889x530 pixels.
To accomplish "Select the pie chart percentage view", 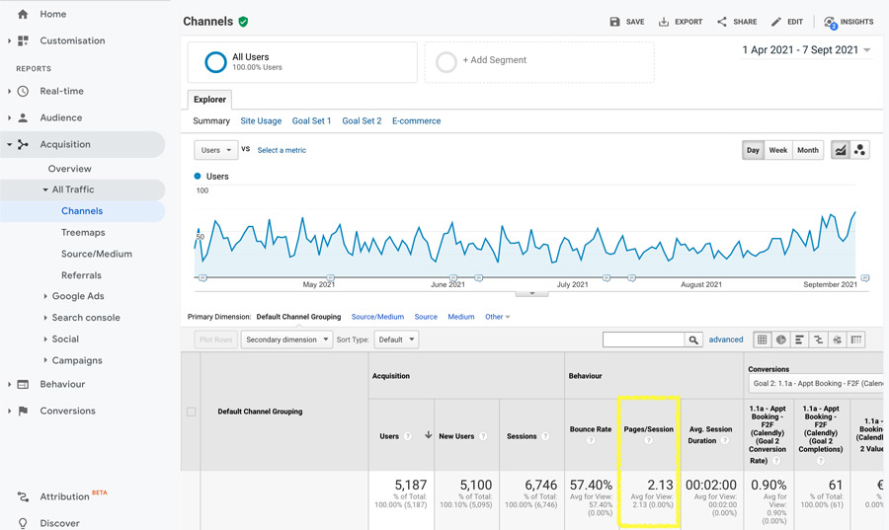I will [x=780, y=340].
